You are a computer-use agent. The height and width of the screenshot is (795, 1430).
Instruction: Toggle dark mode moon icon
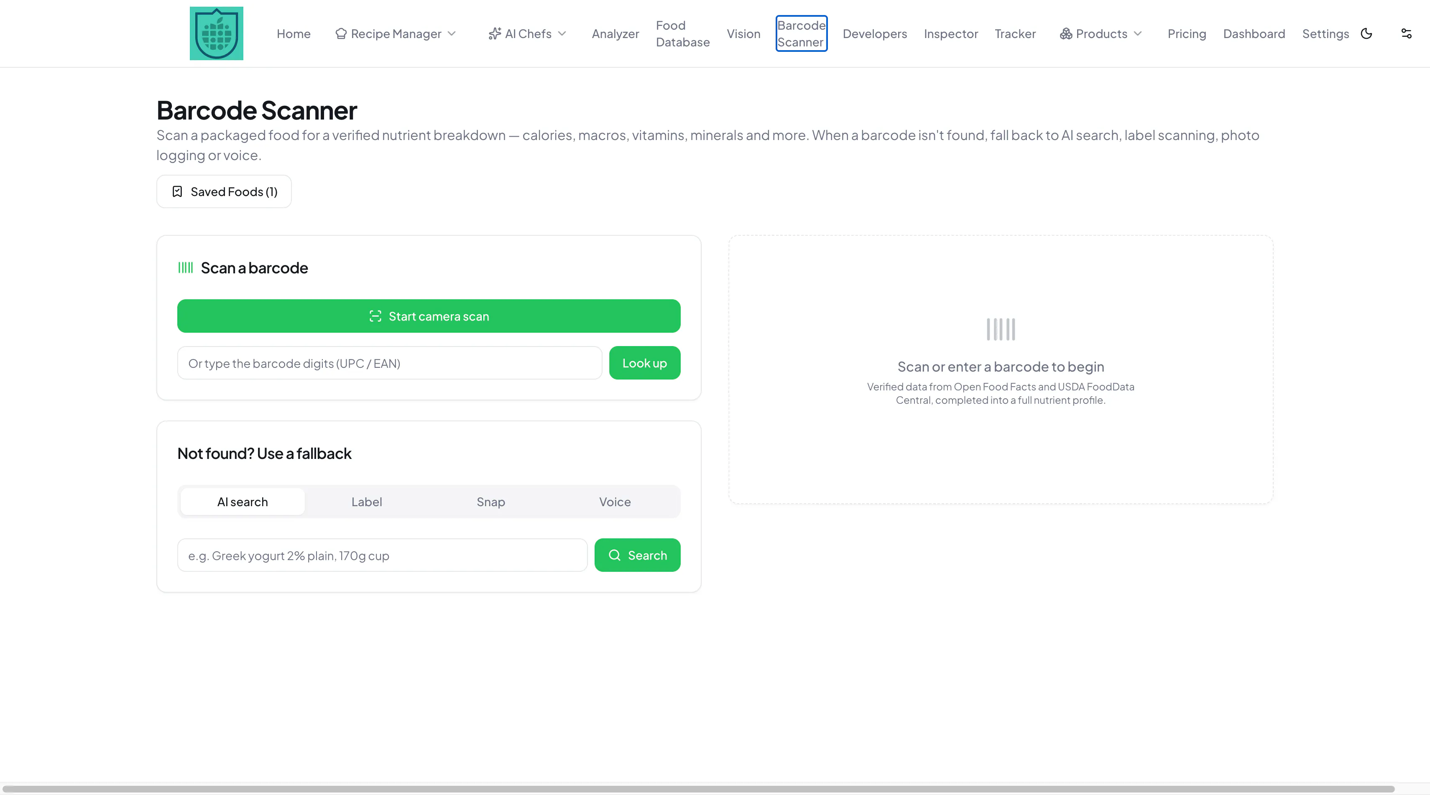1367,34
